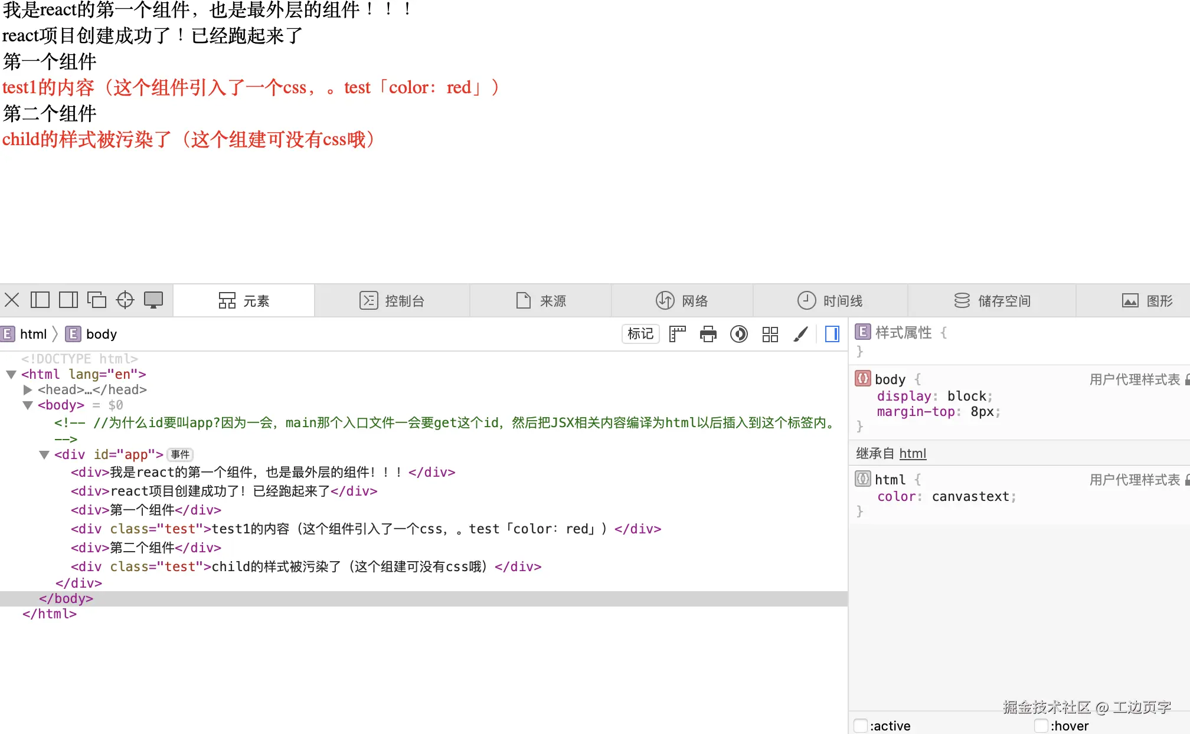Switch to the 控制台 console tab
1190x734 pixels.
point(392,301)
